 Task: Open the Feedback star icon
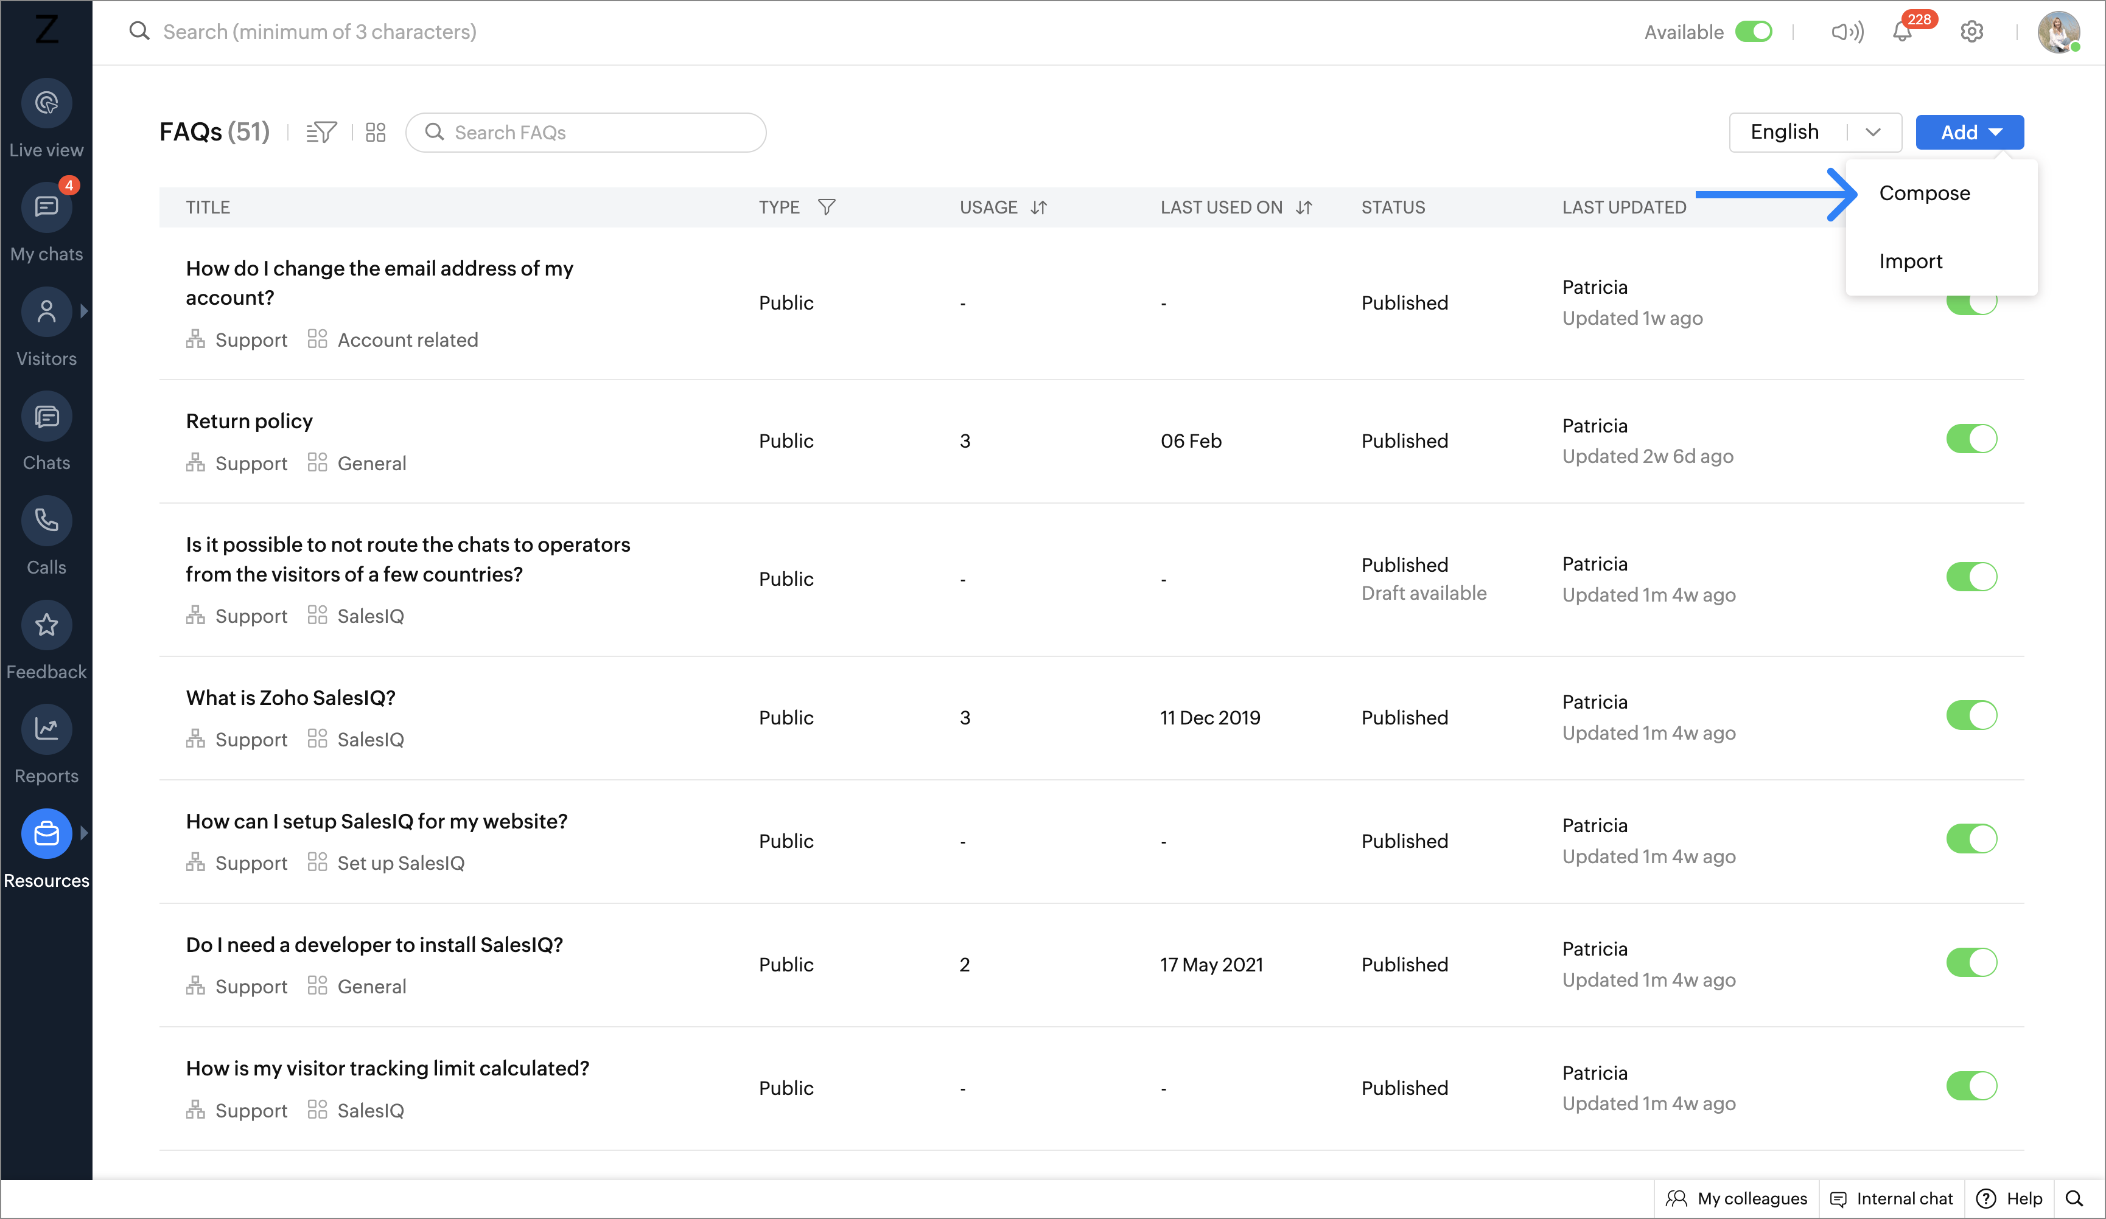pyautogui.click(x=46, y=625)
